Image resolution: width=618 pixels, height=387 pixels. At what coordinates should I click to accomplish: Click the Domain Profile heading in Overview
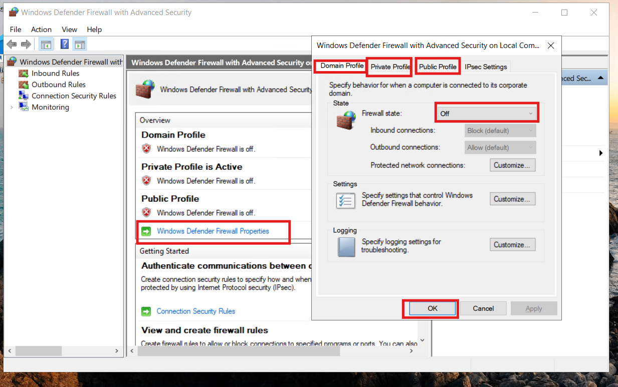(x=173, y=135)
